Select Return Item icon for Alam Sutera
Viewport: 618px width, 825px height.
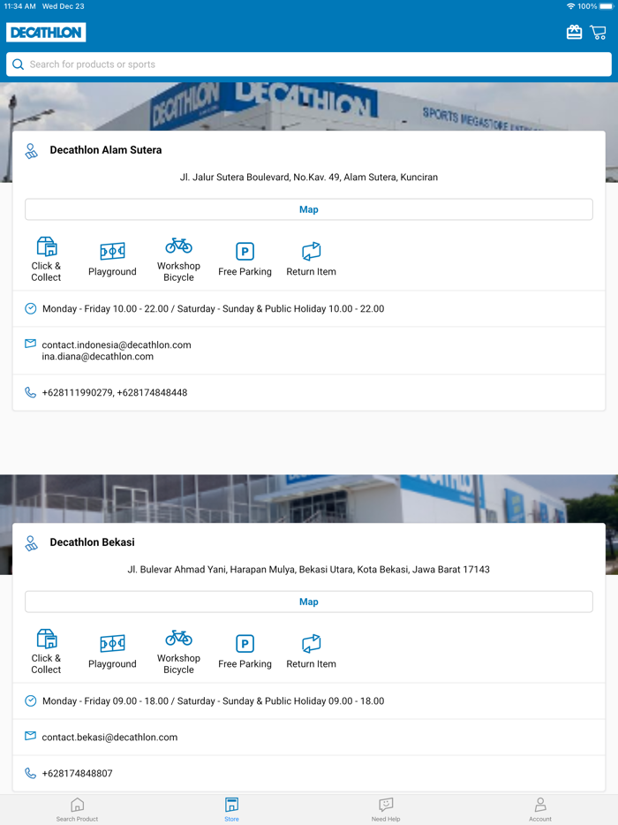(311, 252)
